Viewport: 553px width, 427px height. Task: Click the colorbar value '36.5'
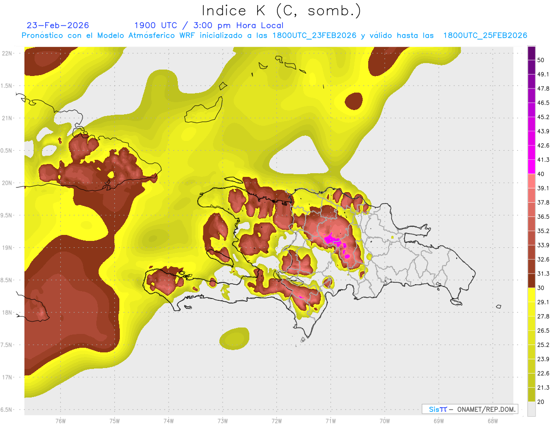pos(543,216)
